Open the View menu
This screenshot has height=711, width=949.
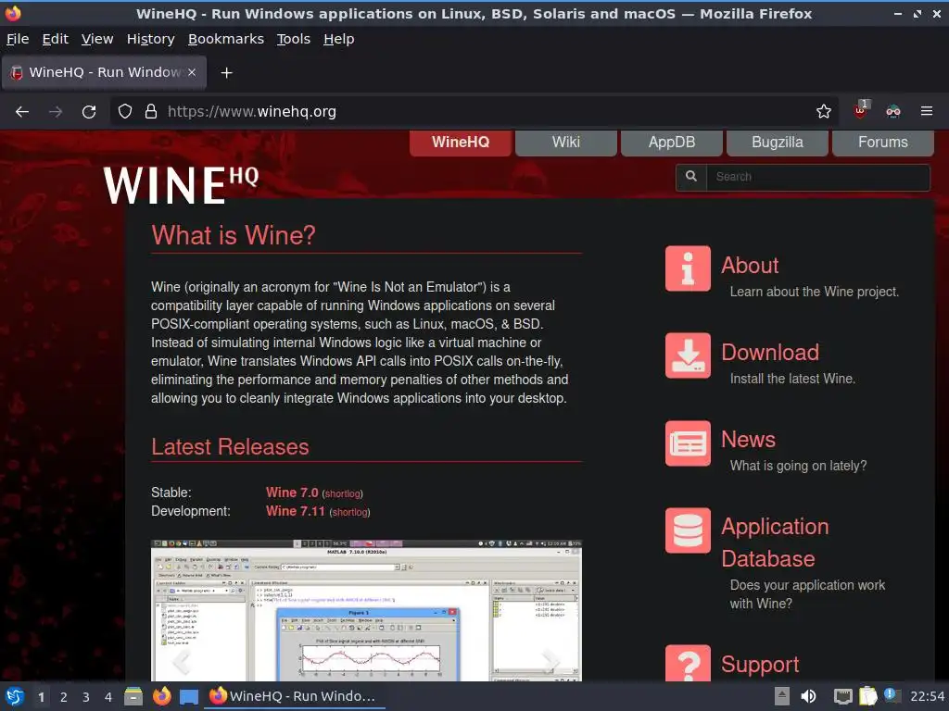coord(97,39)
